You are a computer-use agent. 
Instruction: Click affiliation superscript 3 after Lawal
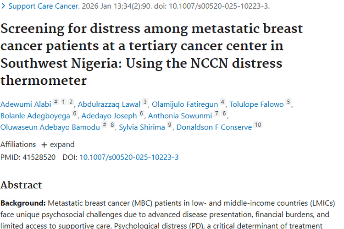(145, 103)
